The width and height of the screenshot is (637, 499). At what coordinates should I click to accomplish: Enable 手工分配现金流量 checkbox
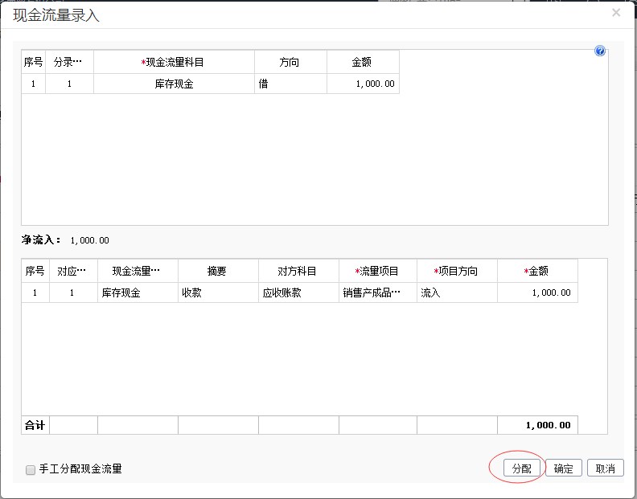coord(31,469)
